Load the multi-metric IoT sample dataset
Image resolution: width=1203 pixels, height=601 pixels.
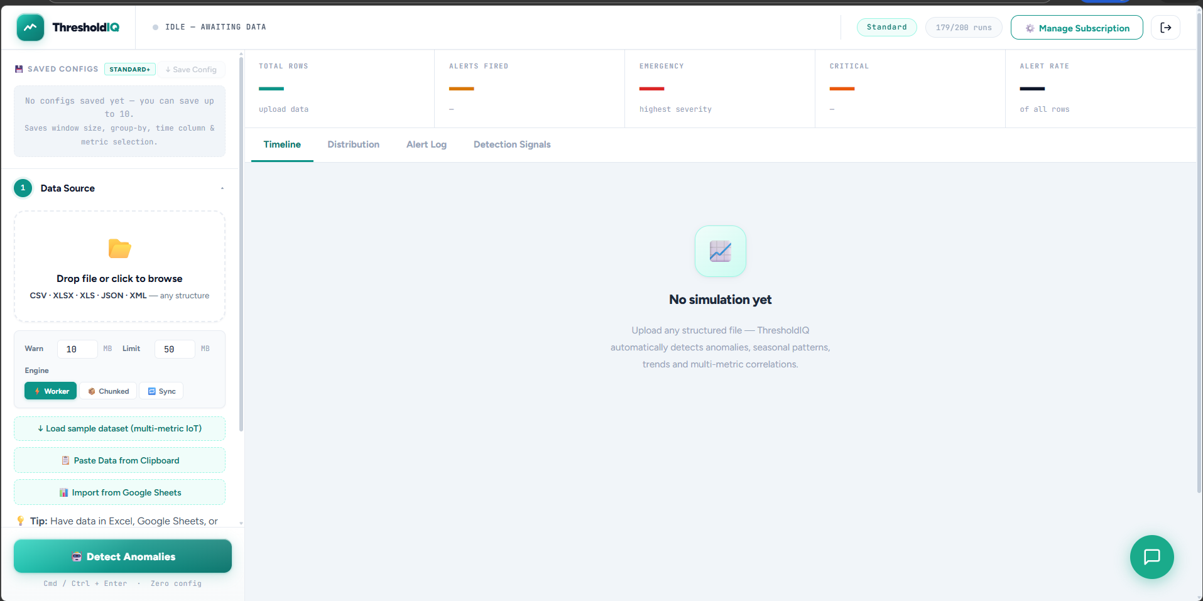pos(119,428)
